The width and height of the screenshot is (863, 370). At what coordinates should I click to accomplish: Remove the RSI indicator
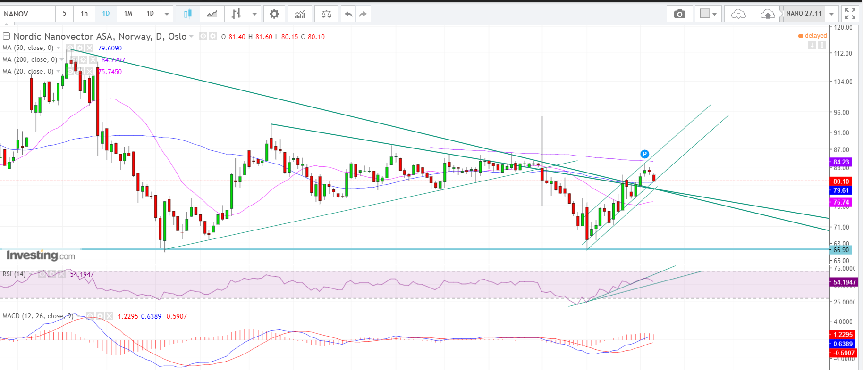pyautogui.click(x=61, y=274)
